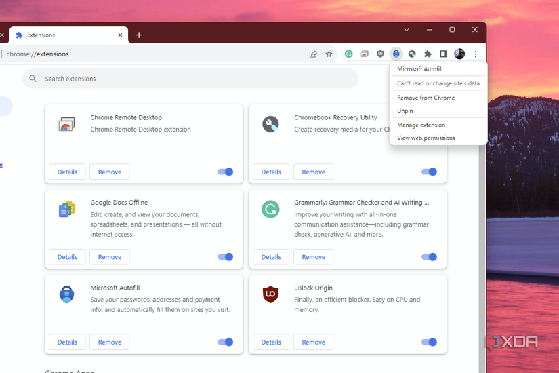Click the Search extensions field
Screen dimensions: 559x373
click(190, 79)
